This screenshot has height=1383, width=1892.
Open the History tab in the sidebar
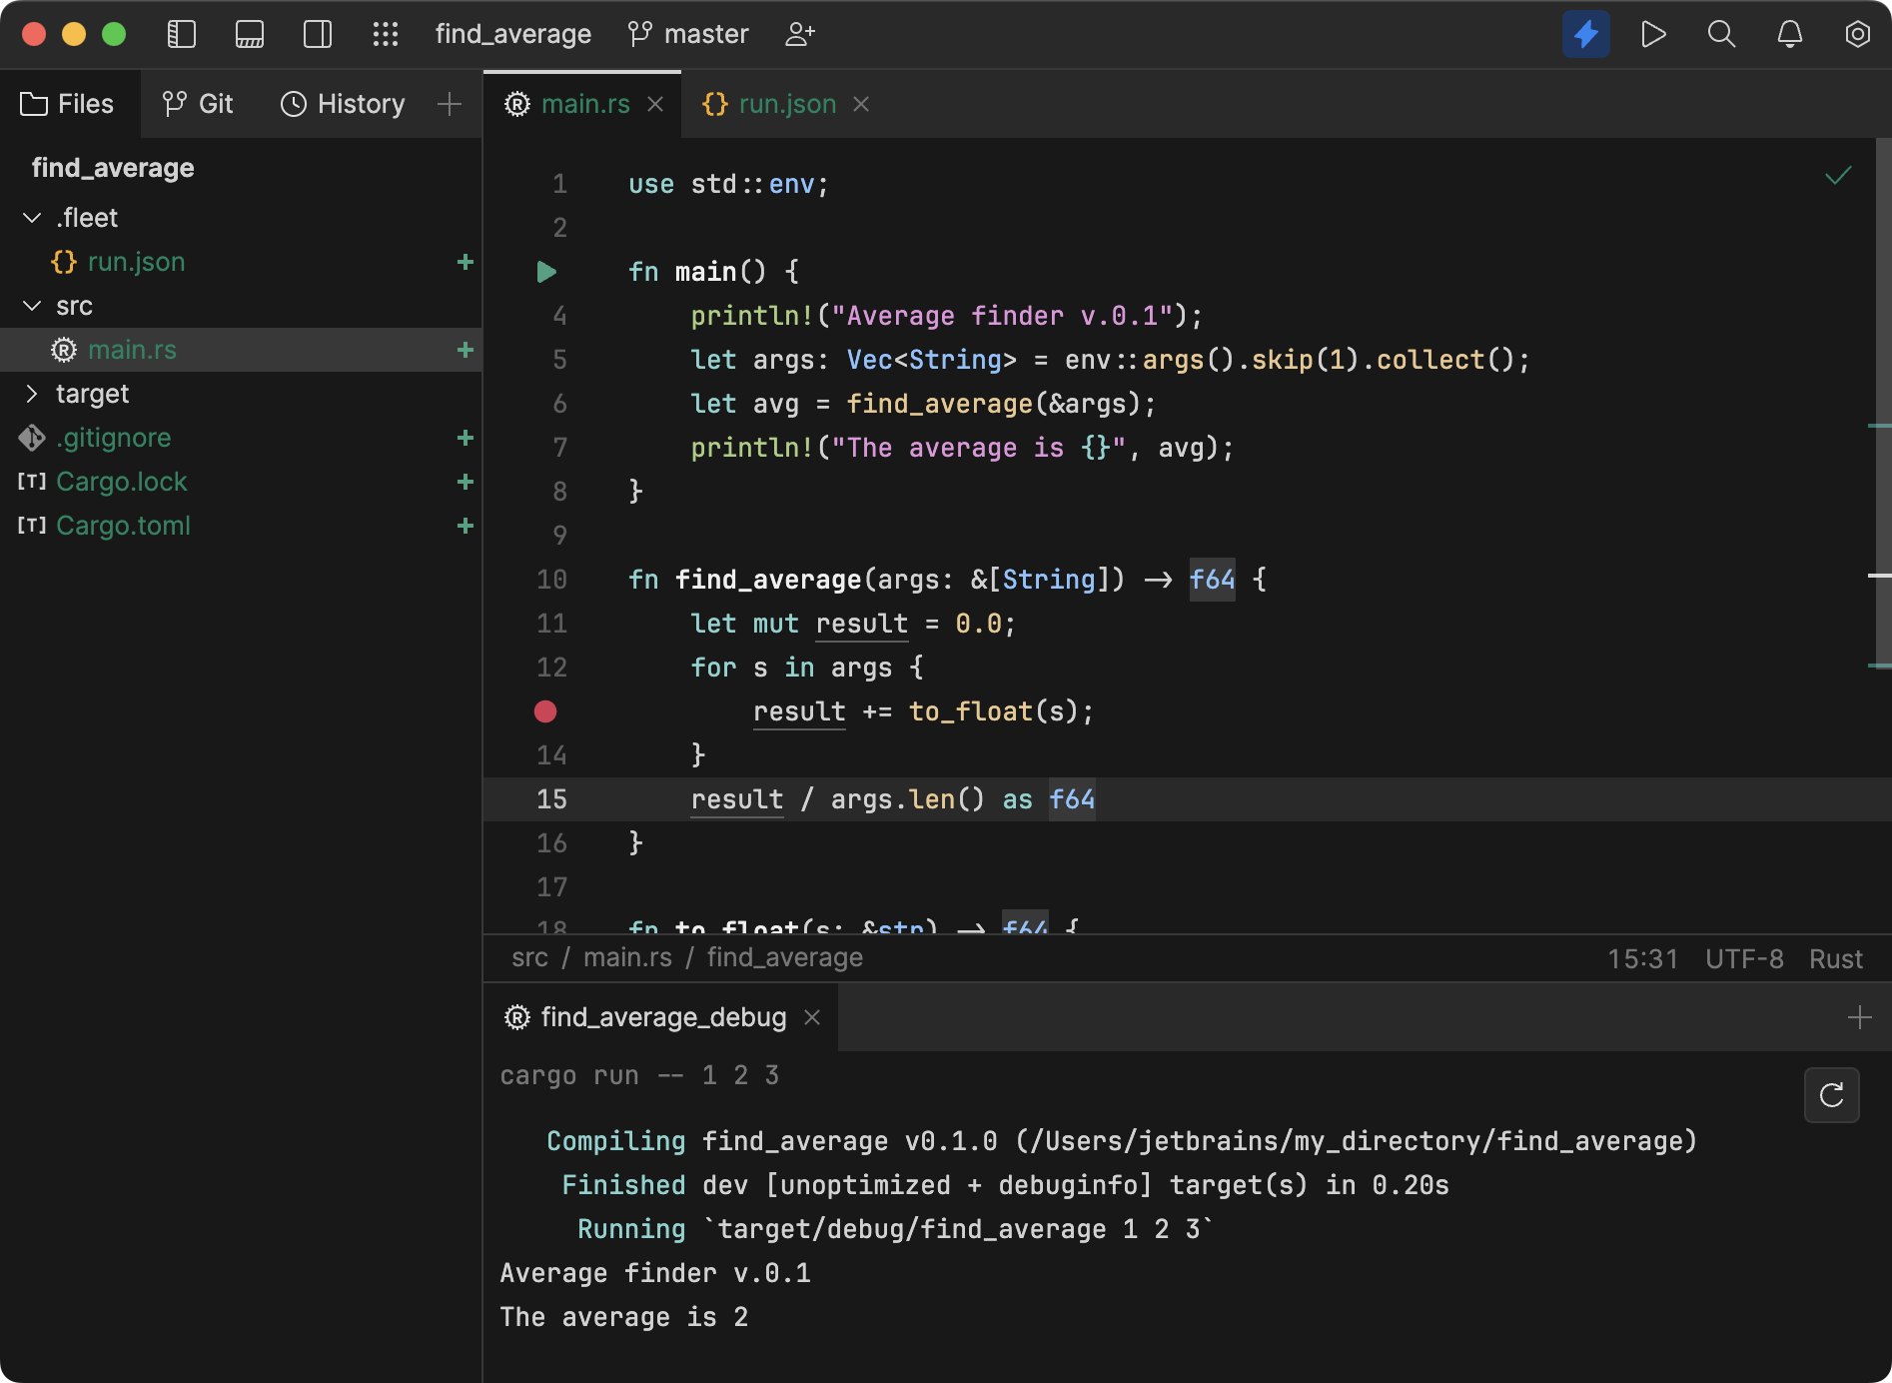(342, 103)
